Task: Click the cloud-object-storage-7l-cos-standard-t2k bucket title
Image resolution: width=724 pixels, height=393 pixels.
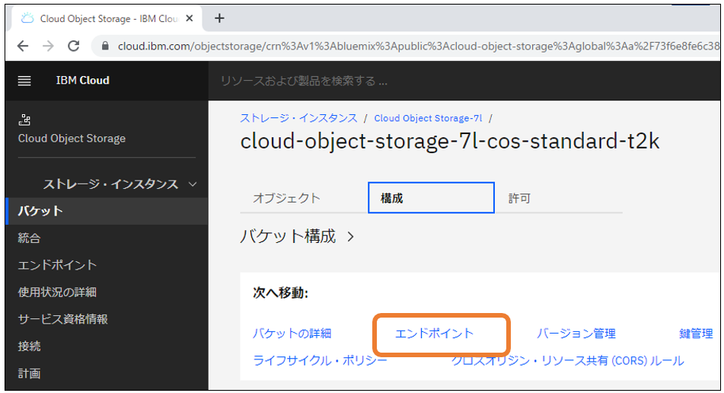Action: click(x=450, y=142)
